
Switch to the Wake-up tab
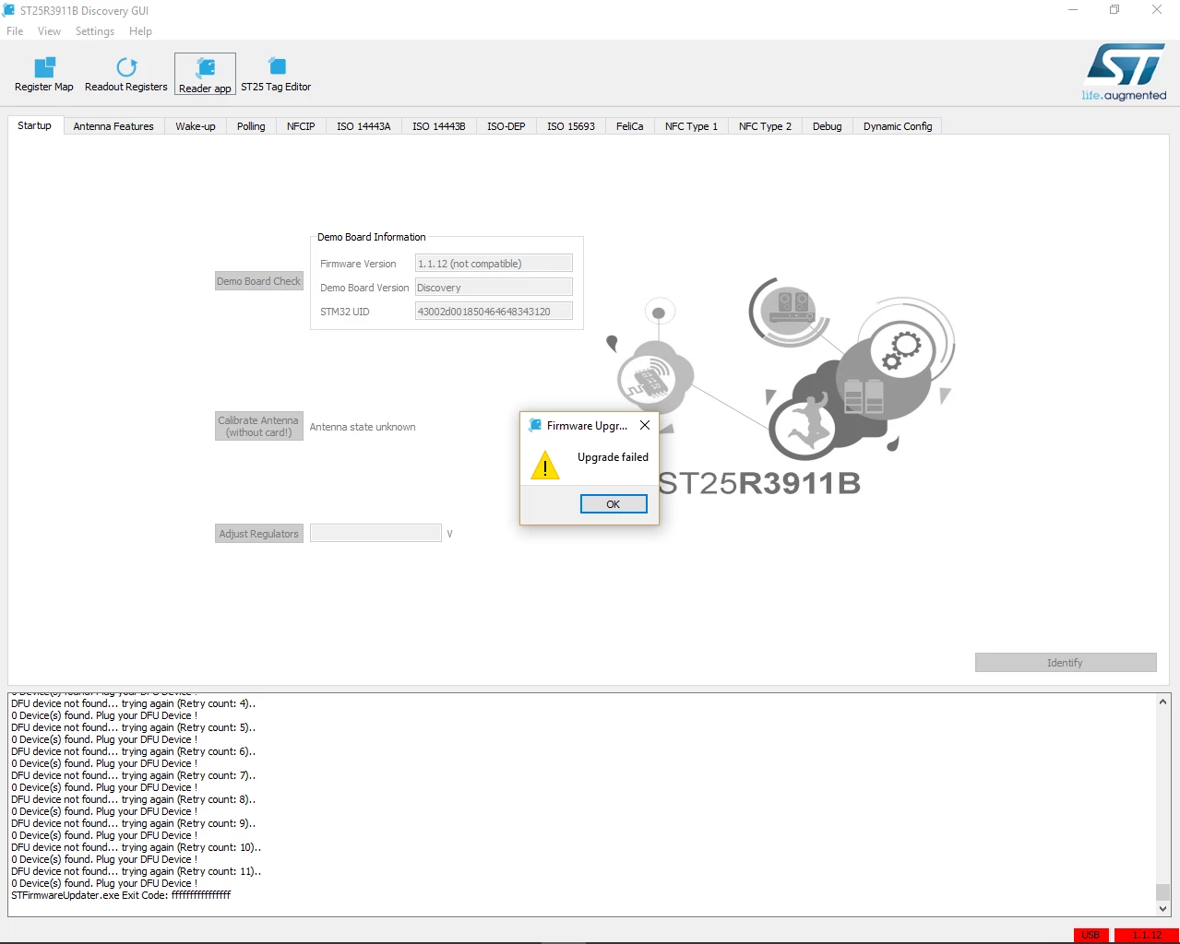[196, 126]
